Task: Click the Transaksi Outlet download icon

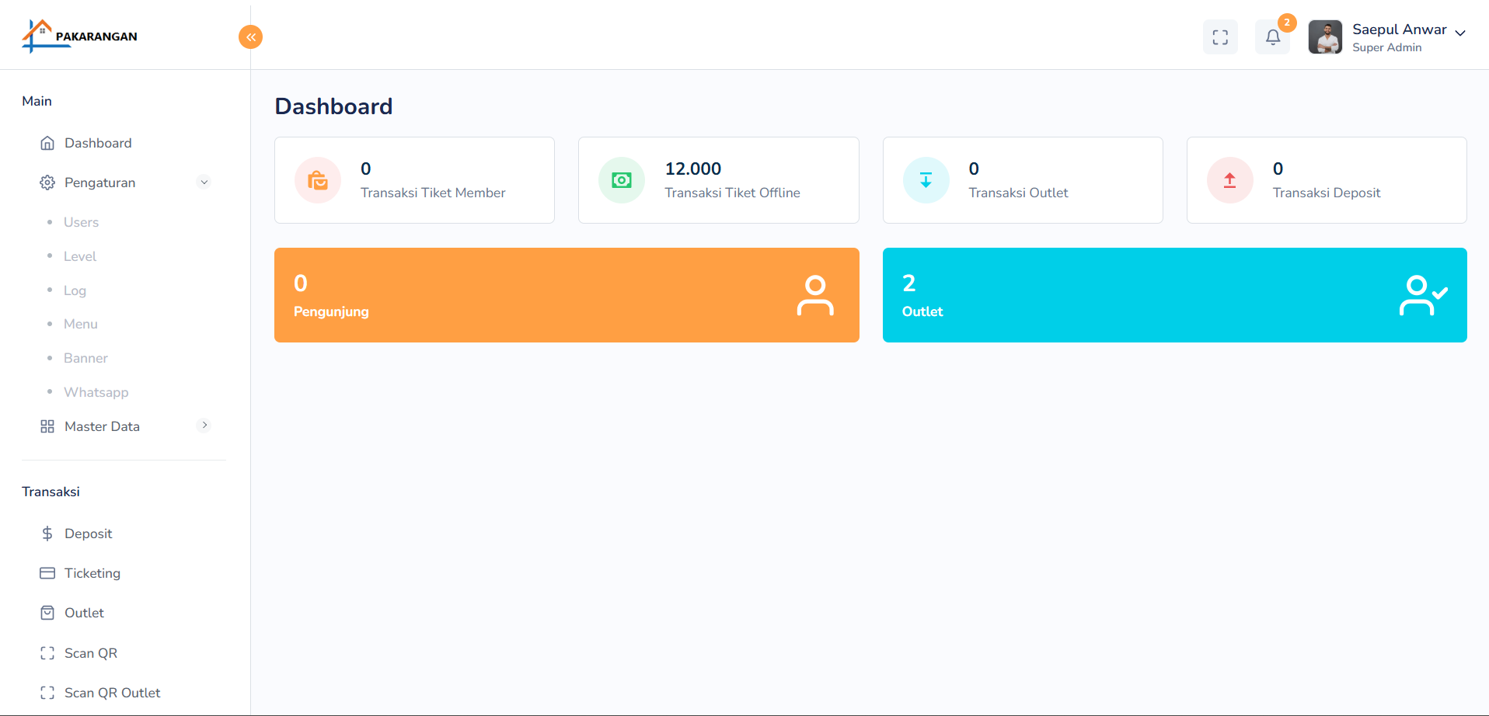Action: [926, 180]
